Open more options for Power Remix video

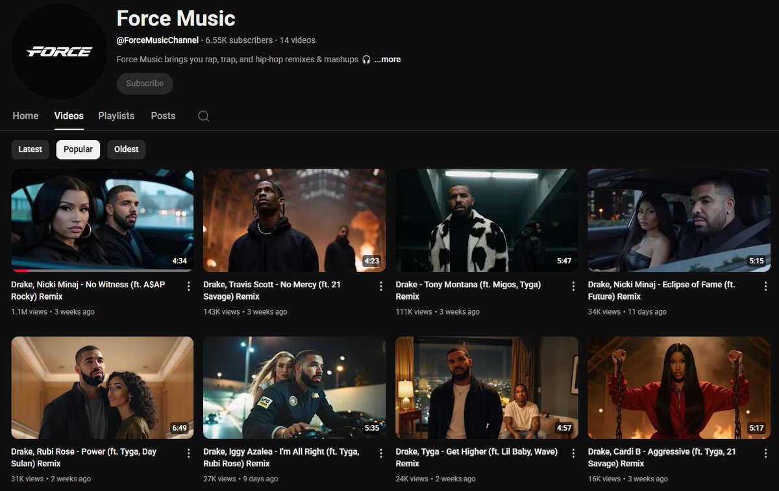[189, 453]
